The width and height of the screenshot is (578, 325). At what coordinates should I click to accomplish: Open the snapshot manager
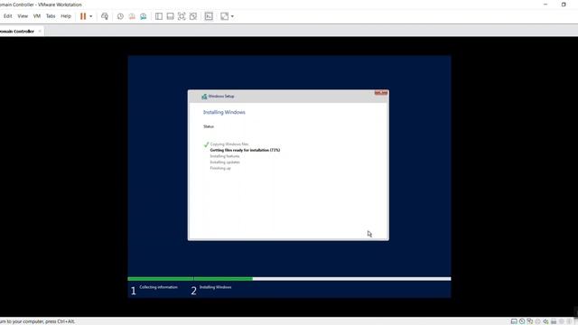[144, 16]
